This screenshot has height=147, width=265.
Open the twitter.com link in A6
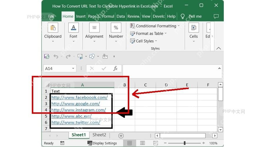tap(76, 123)
